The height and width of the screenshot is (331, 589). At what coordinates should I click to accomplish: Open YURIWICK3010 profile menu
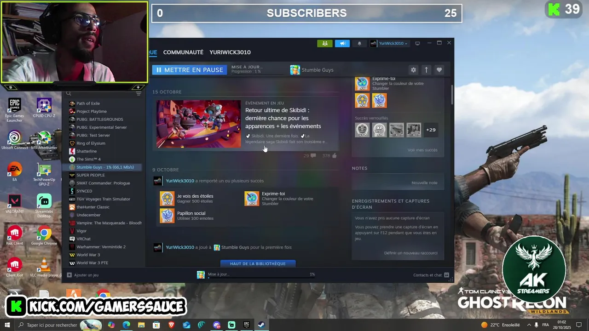pos(230,52)
